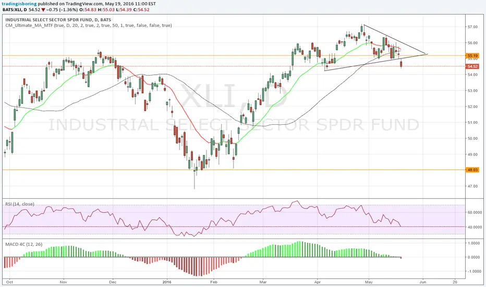
Task: Click the H:55.03 high value
Action: tap(106, 9)
